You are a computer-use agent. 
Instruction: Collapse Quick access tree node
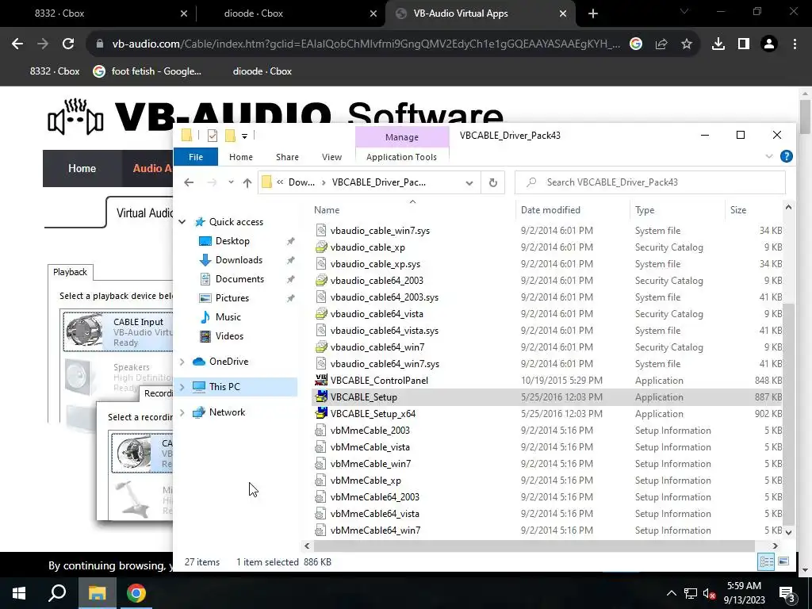pyautogui.click(x=182, y=222)
